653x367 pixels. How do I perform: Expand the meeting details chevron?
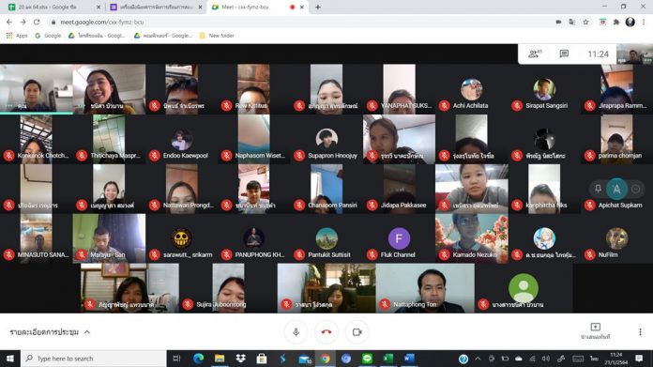(x=87, y=332)
